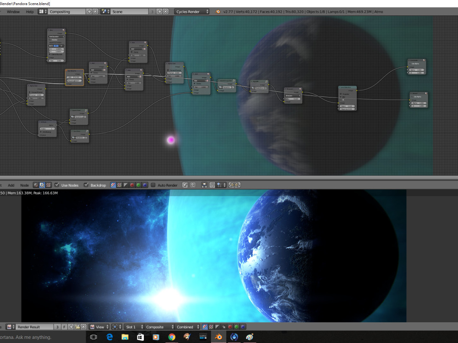Open the pivot point dropdown

click(116, 327)
